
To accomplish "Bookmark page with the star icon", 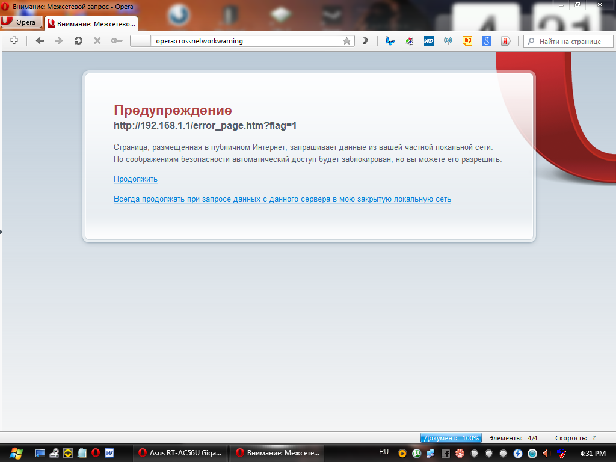I will [346, 42].
